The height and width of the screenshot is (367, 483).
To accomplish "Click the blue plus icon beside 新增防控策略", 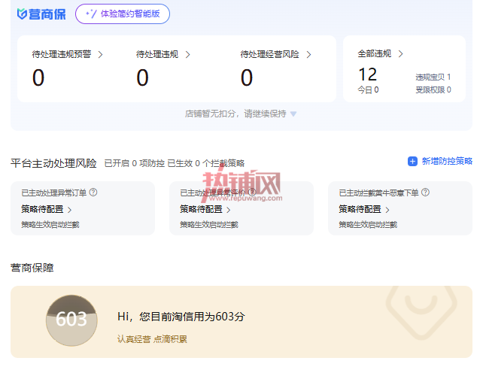I will pyautogui.click(x=412, y=162).
